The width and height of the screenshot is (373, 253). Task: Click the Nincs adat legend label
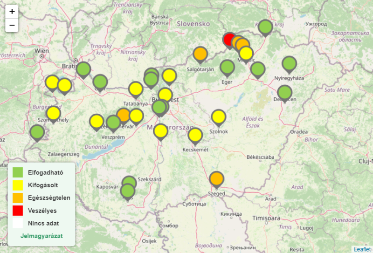[x=43, y=223]
